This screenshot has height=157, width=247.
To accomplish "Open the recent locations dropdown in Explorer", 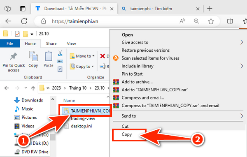I will point(26,88).
